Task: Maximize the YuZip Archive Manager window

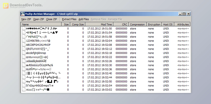Action: pyautogui.click(x=184, y=14)
